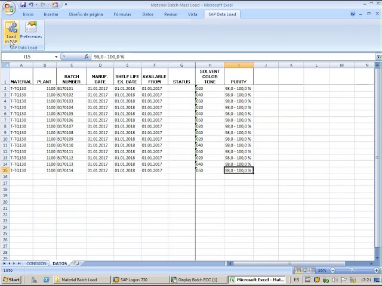Open the Diseño de página tab

86,14
